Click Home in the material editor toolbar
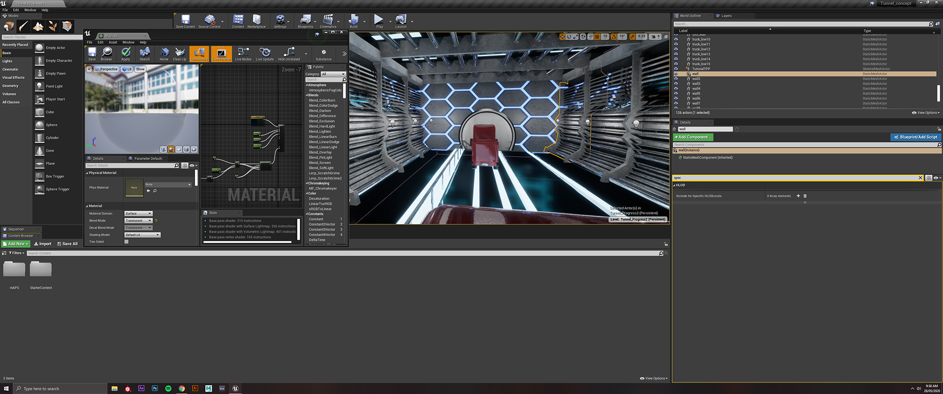 click(164, 54)
